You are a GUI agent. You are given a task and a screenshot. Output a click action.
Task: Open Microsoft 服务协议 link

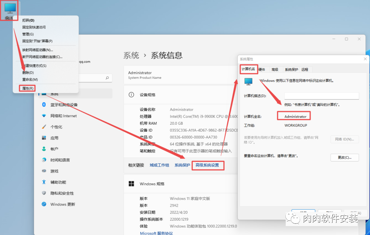tap(157, 233)
